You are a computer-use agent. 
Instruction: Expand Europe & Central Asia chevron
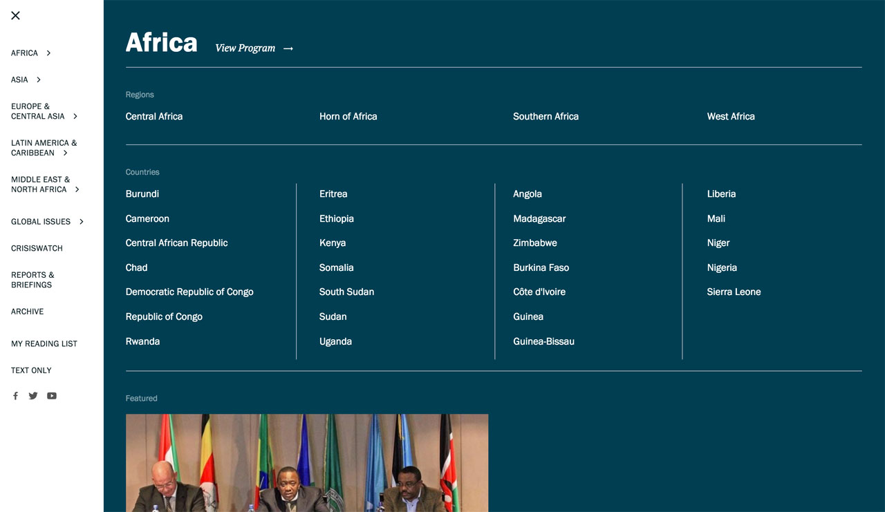75,116
